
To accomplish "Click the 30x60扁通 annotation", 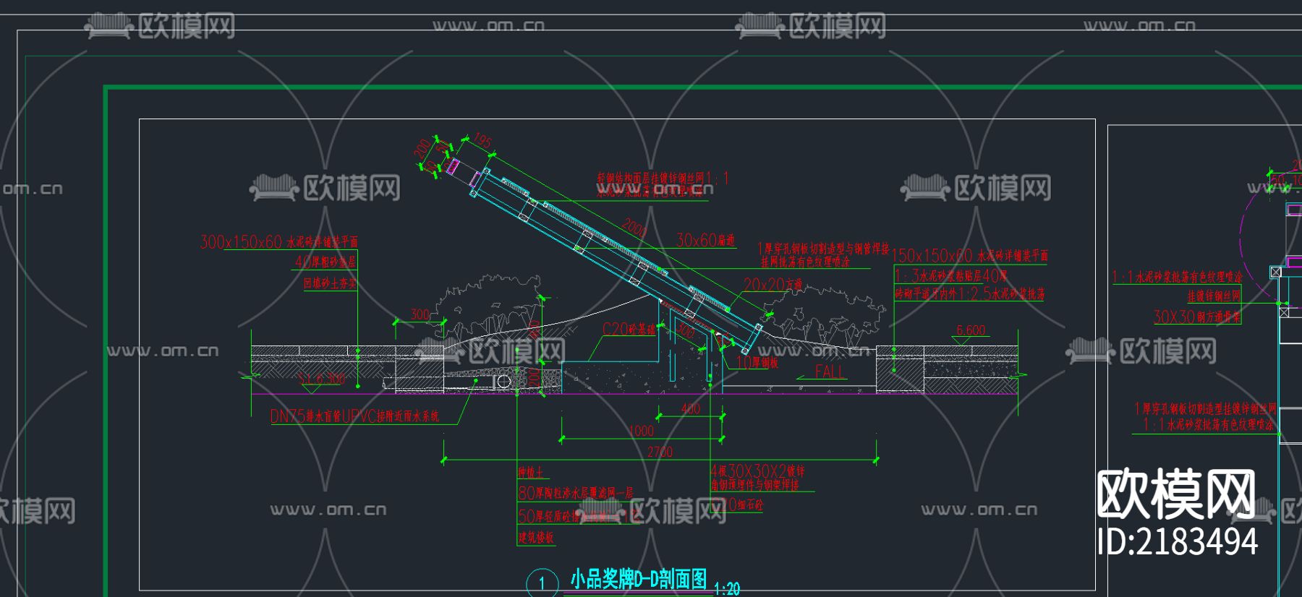I will coord(706,240).
